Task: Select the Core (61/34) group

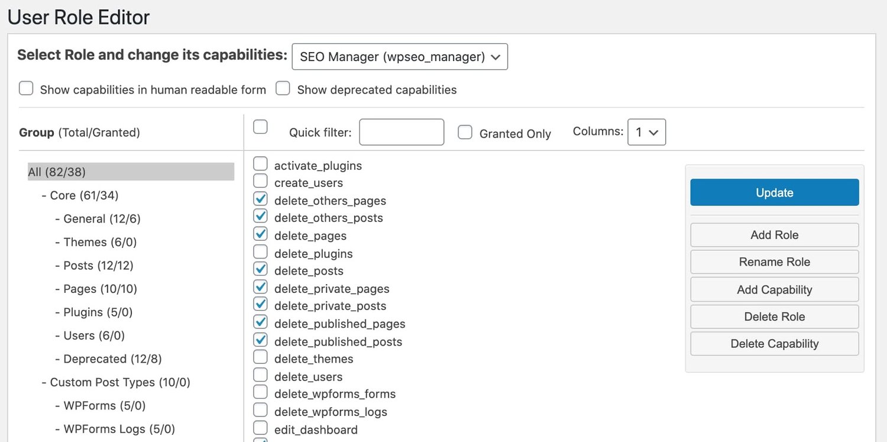Action: (84, 195)
